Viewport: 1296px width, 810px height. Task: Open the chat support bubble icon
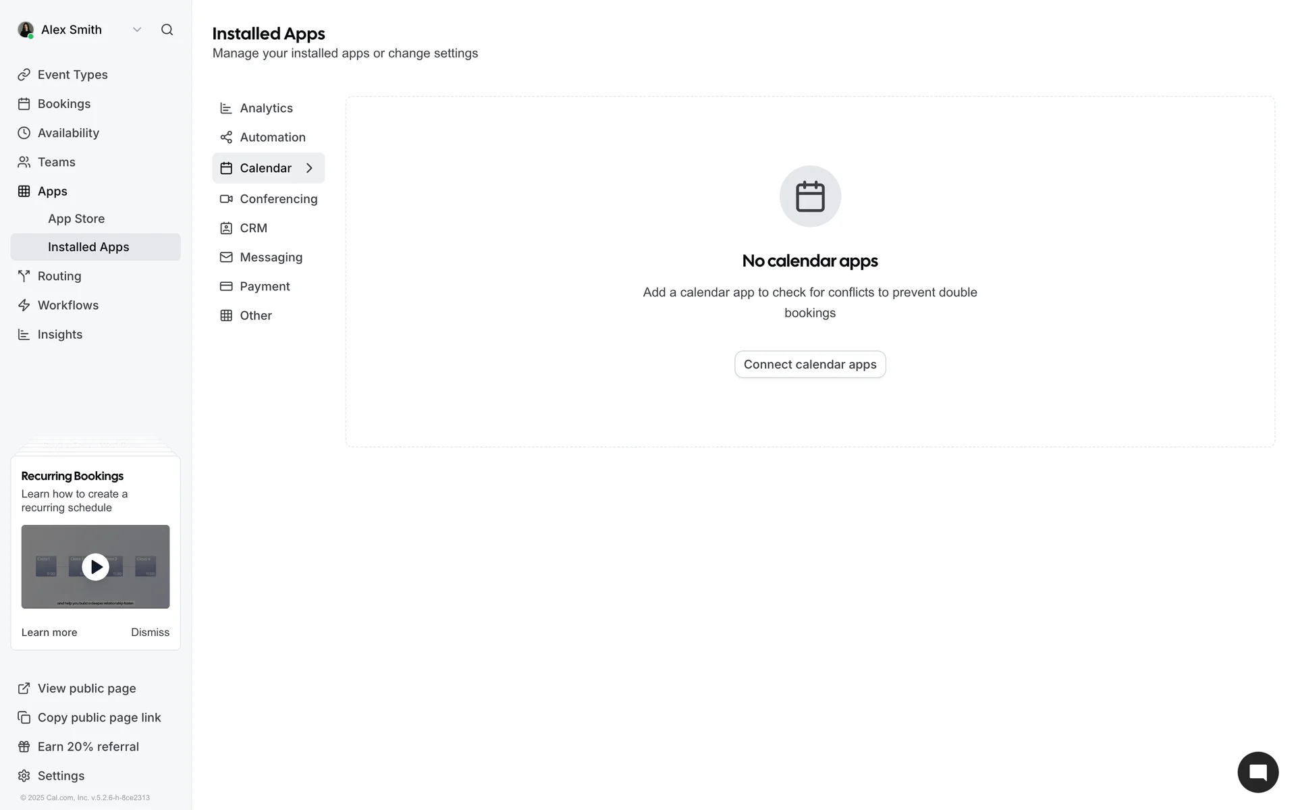tap(1258, 772)
